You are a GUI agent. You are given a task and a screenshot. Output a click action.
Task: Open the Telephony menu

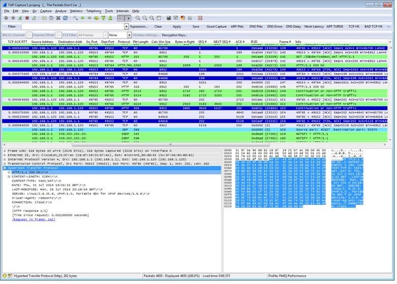point(93,11)
